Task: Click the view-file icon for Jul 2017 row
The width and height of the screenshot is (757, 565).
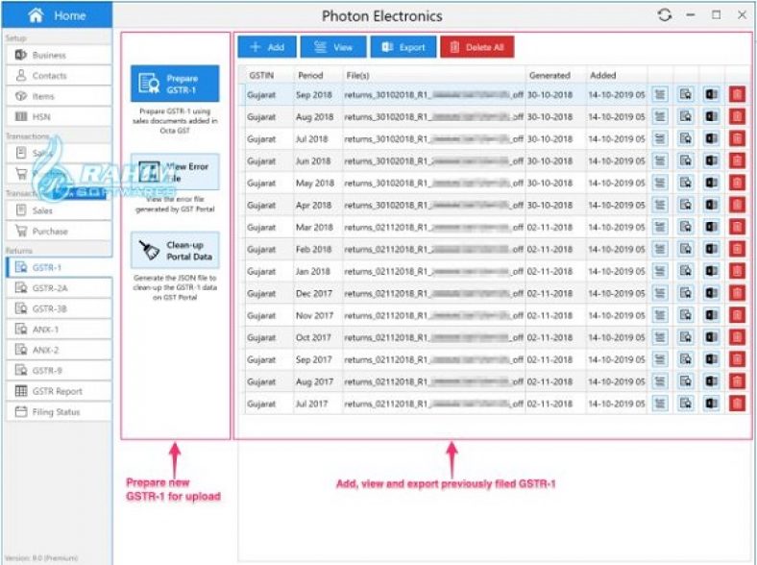Action: [686, 404]
